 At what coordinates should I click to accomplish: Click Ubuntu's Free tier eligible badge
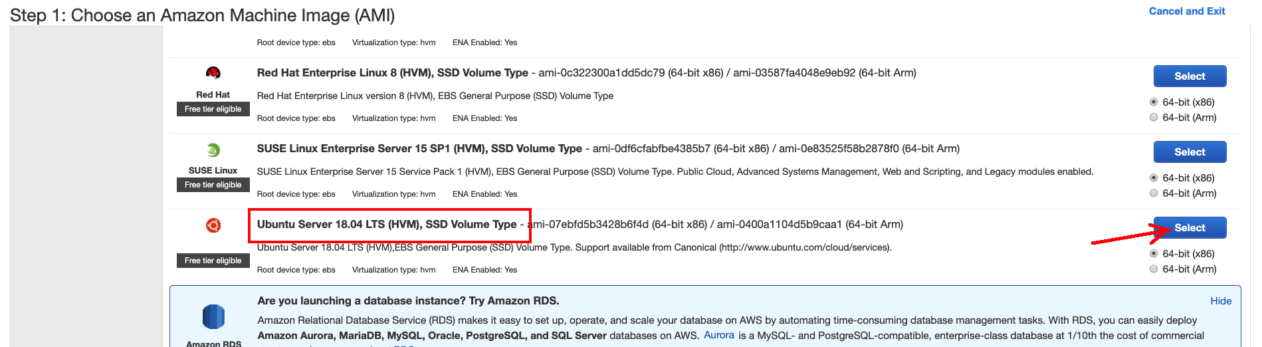(213, 261)
